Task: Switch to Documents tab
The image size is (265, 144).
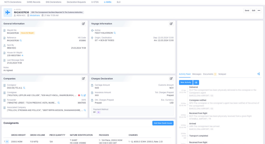Action: tap(210, 74)
